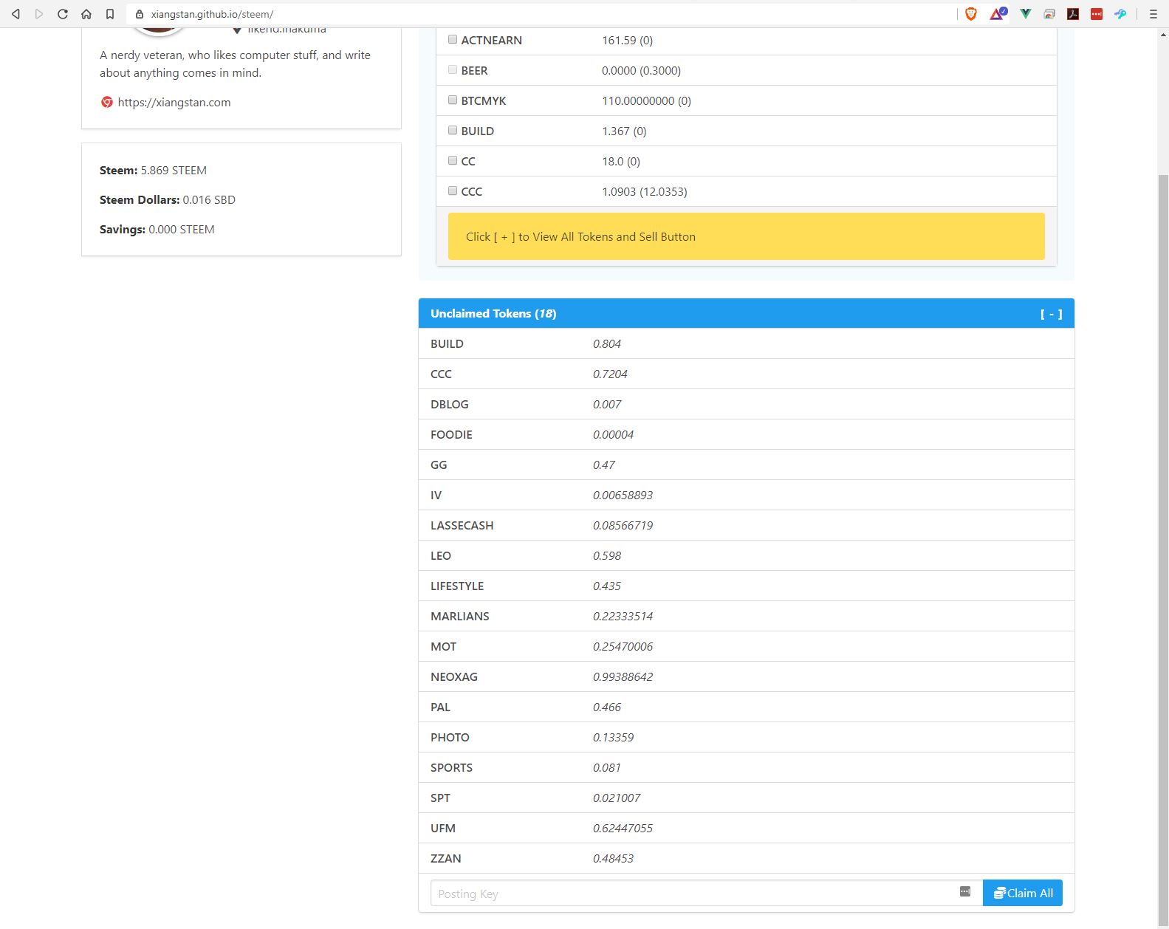The height and width of the screenshot is (929, 1169).
Task: Click the SPT unclaimed token label
Action: (440, 798)
